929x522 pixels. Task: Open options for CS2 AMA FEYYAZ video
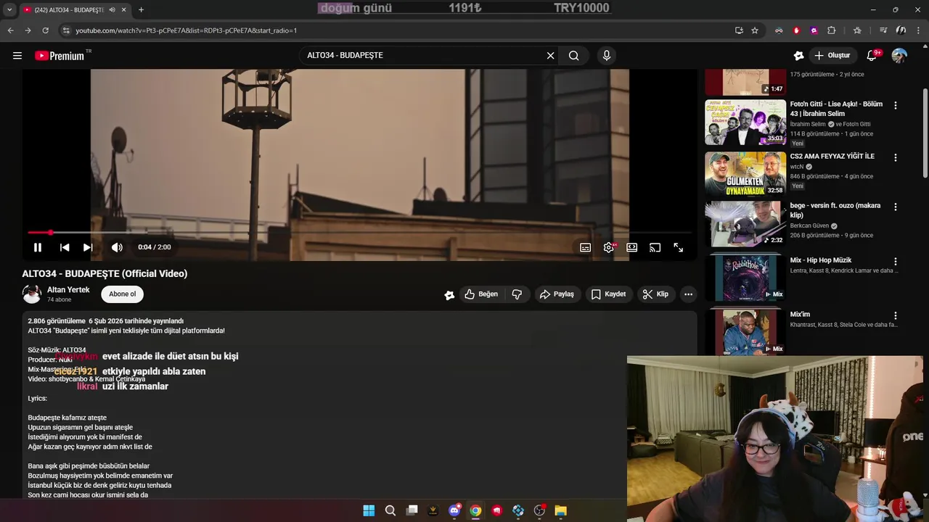point(895,157)
